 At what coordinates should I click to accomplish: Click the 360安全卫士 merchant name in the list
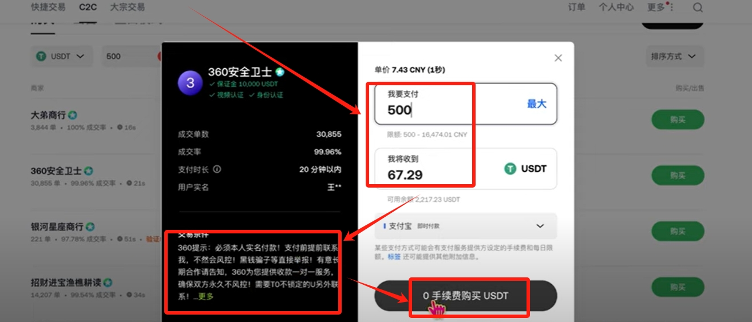(x=56, y=171)
